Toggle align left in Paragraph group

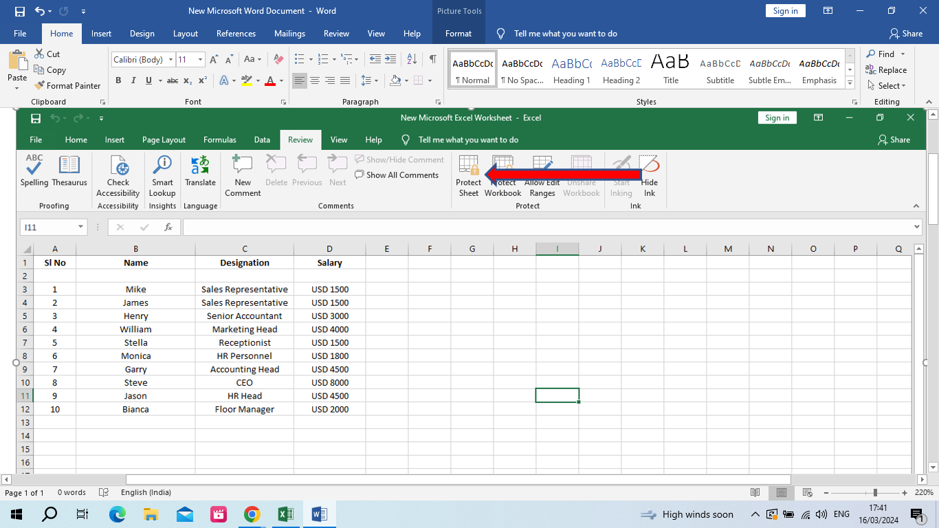click(300, 80)
